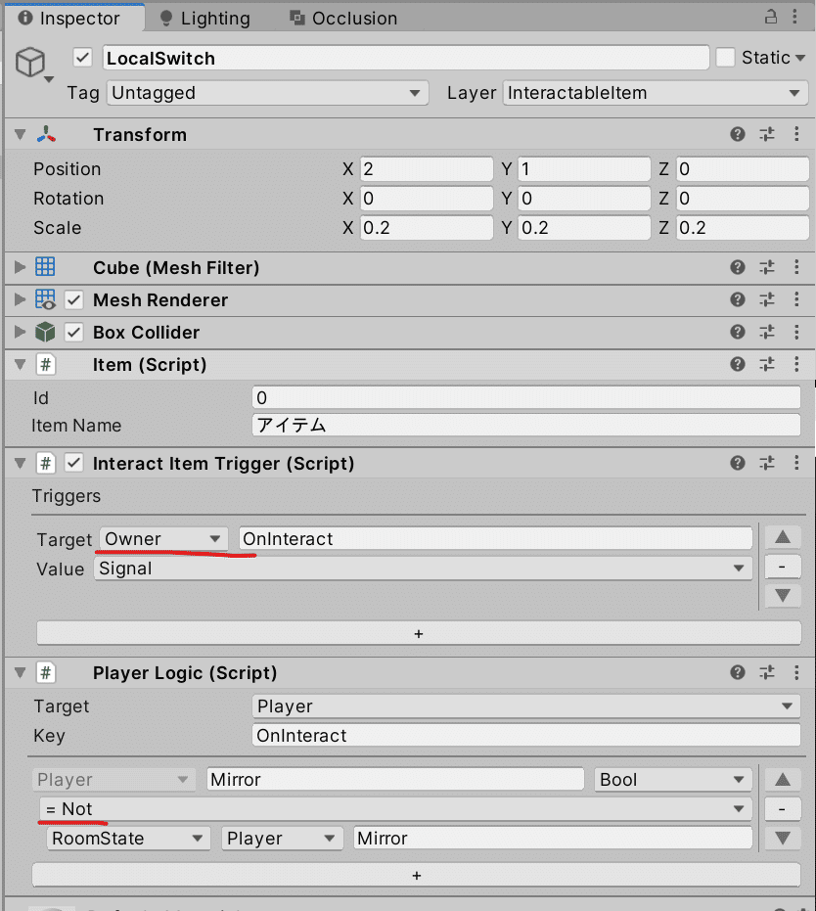Image resolution: width=816 pixels, height=911 pixels.
Task: Open Mesh Renderer preset selector icon
Action: click(x=767, y=299)
